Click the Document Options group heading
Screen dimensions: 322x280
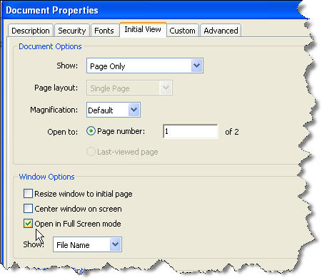pos(50,46)
